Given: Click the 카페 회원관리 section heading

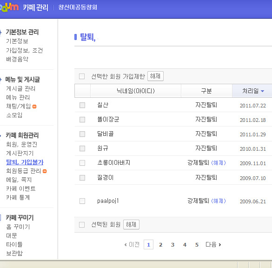Looking at the screenshot, I should click(22, 135).
